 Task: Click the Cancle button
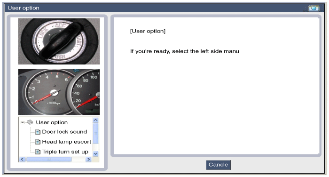(219, 165)
